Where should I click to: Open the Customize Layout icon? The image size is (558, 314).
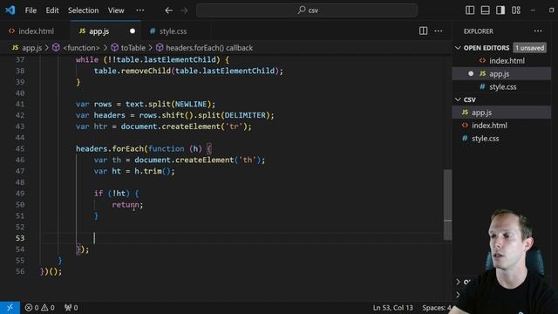516,10
